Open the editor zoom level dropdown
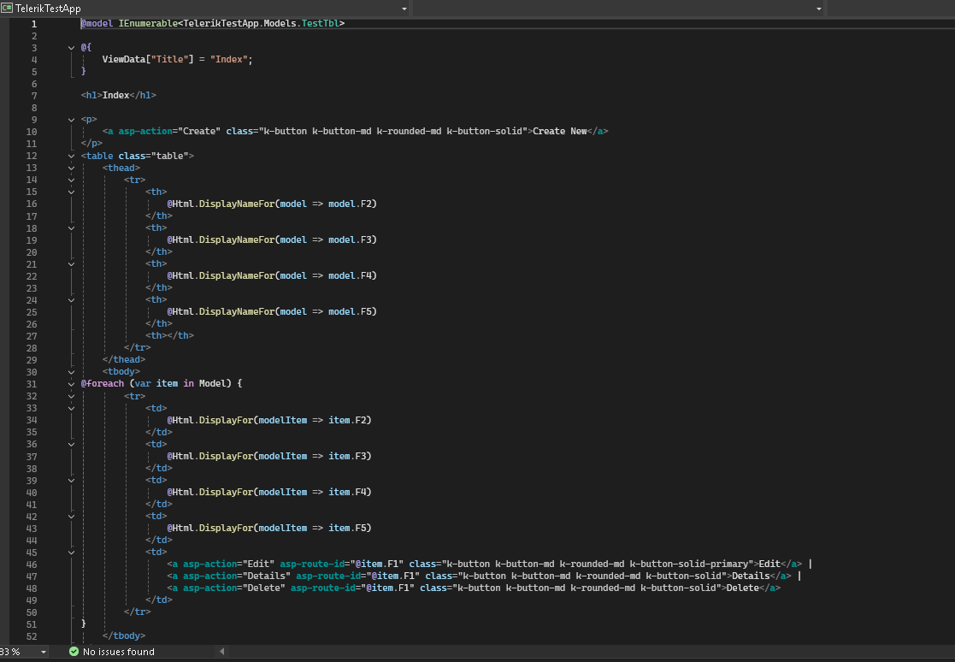 pos(44,652)
